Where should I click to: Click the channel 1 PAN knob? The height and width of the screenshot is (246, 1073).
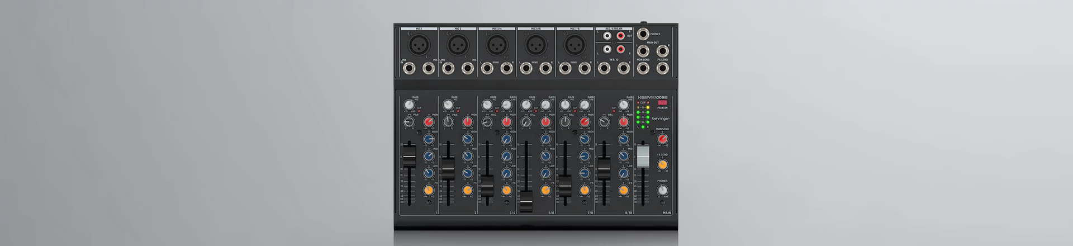(409, 122)
